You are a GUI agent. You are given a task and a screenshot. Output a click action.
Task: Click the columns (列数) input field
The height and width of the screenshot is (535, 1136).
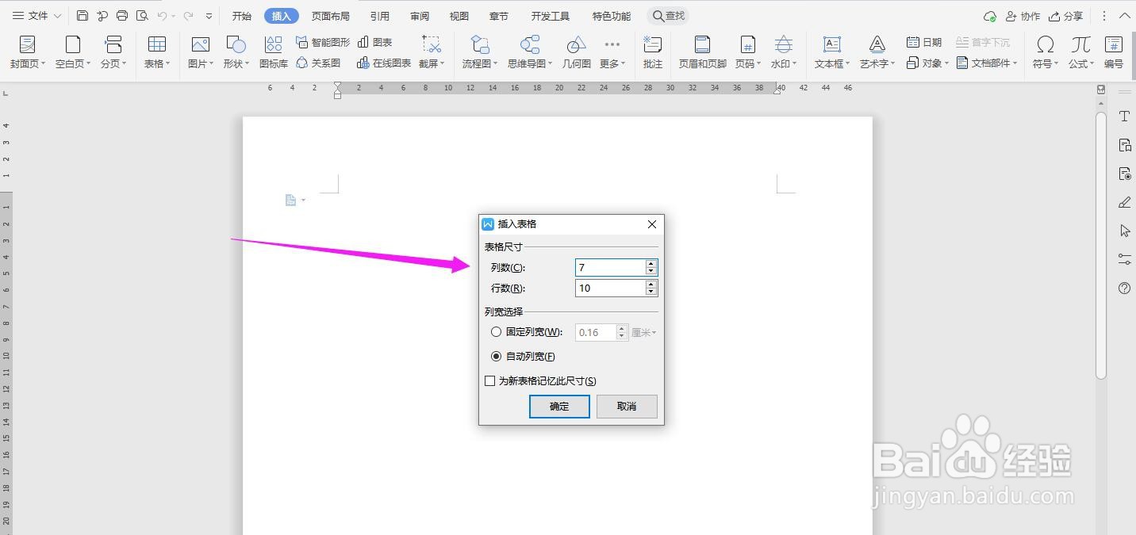tap(609, 268)
